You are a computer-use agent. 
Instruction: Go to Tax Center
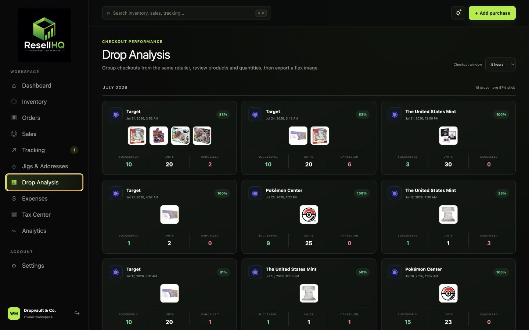[x=44, y=214]
